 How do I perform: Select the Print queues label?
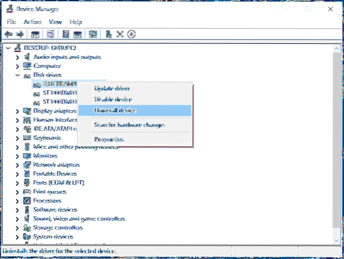[49, 192]
